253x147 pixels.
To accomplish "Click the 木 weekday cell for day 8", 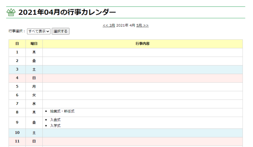I will [x=34, y=112].
